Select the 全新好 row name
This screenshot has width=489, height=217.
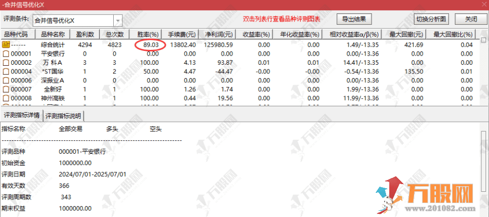coord(53,89)
